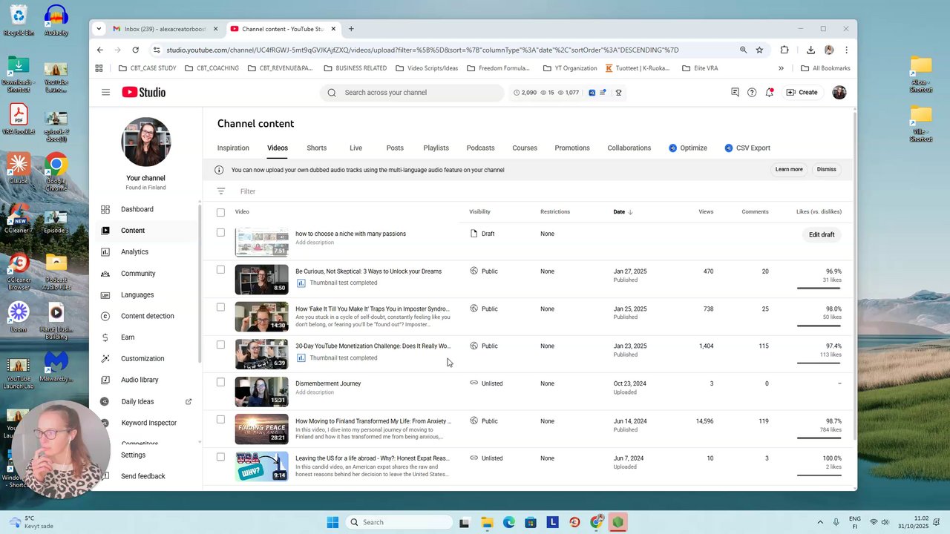Open the Dashboard icon in the sidebar

click(105, 209)
